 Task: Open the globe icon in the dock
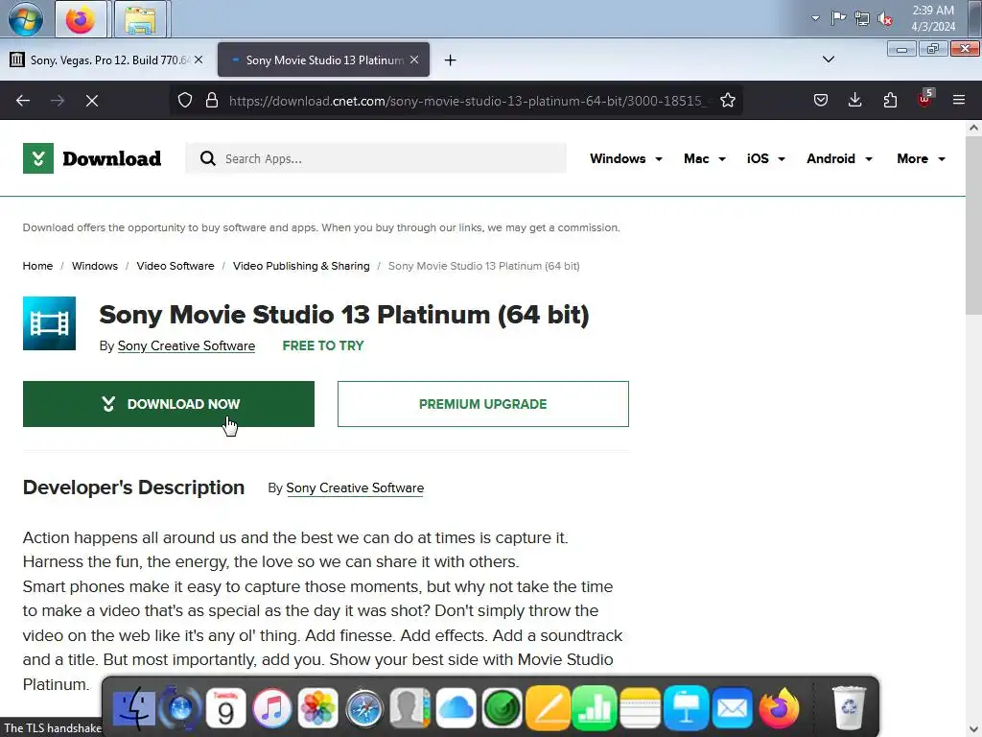coord(180,709)
